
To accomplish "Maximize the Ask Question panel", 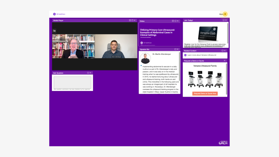I will point(88,73).
